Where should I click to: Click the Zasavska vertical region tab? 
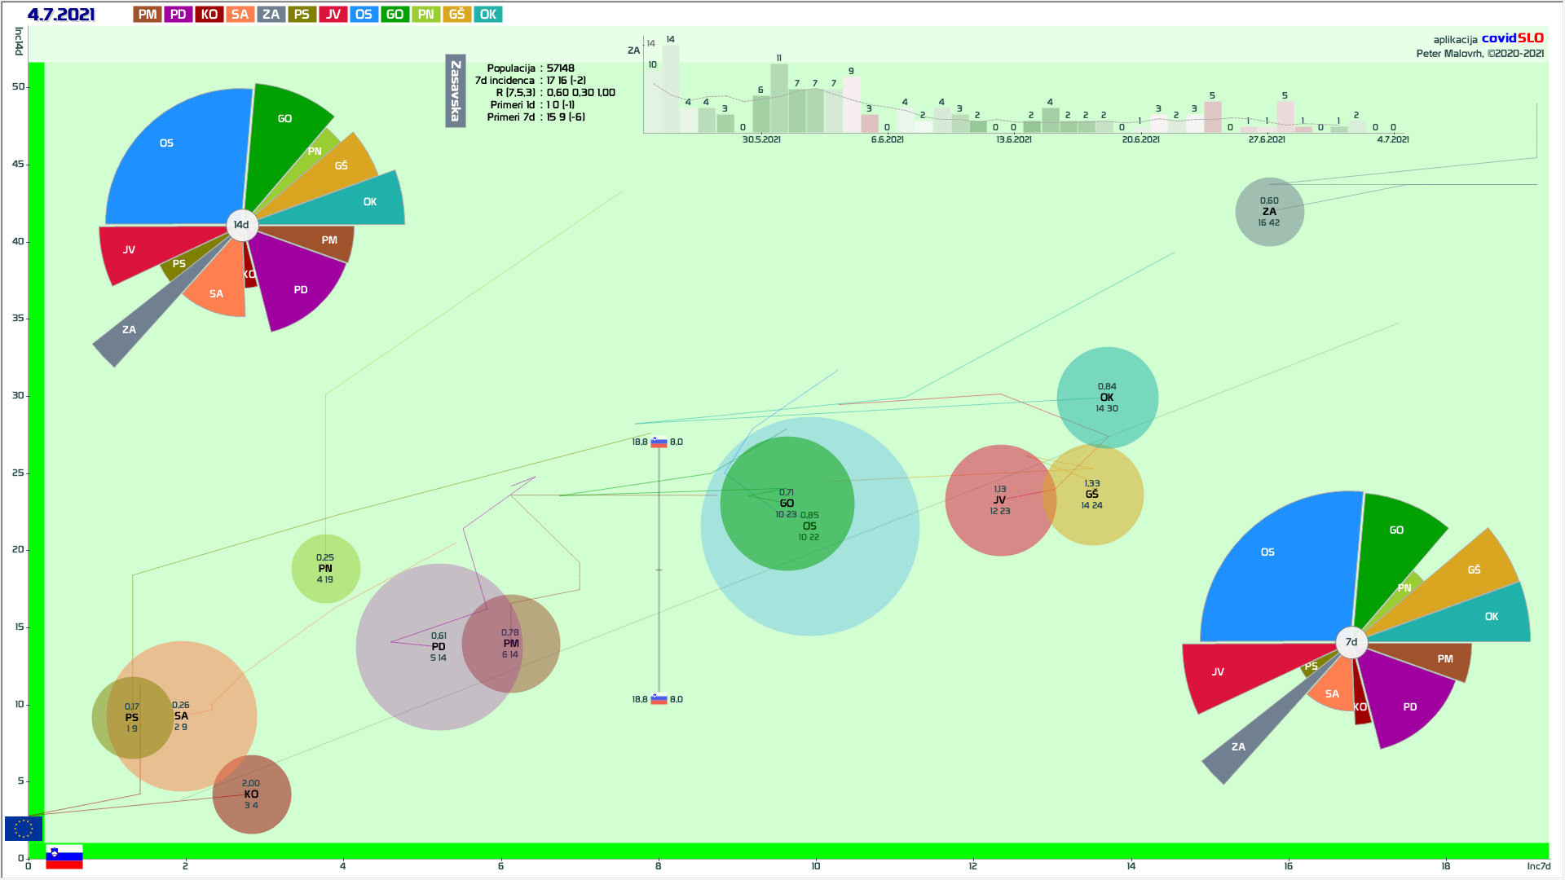[x=455, y=91]
